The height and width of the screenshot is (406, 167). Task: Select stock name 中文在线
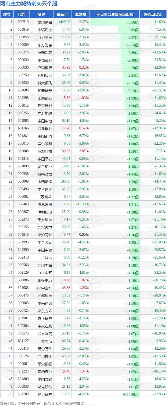click(45, 326)
